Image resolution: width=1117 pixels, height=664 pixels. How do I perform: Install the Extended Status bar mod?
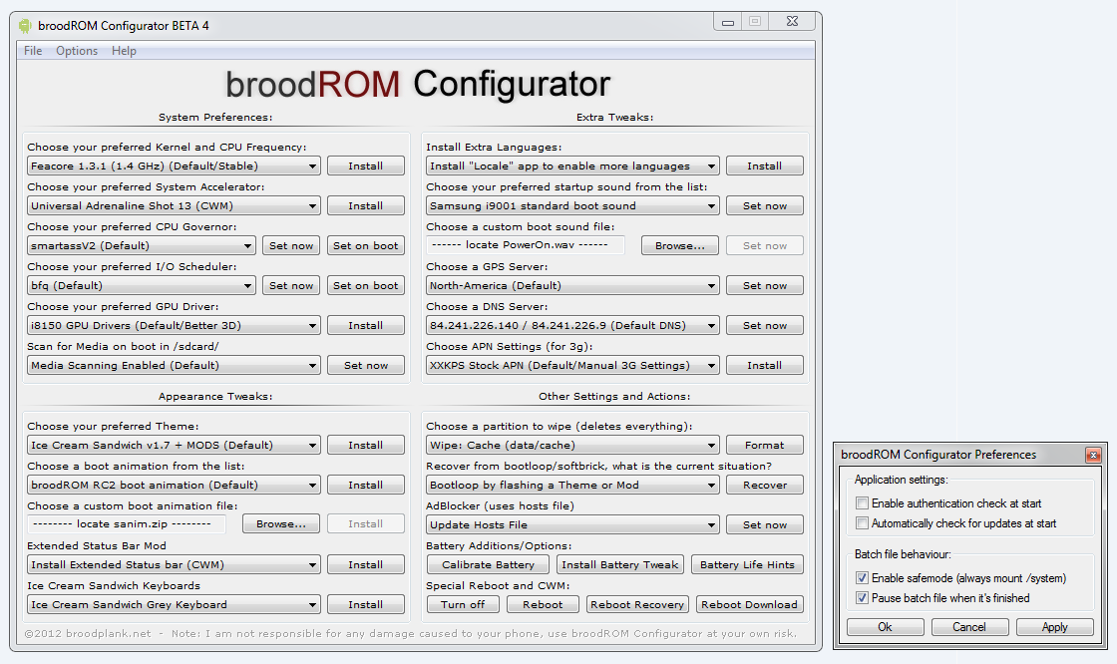(x=365, y=565)
